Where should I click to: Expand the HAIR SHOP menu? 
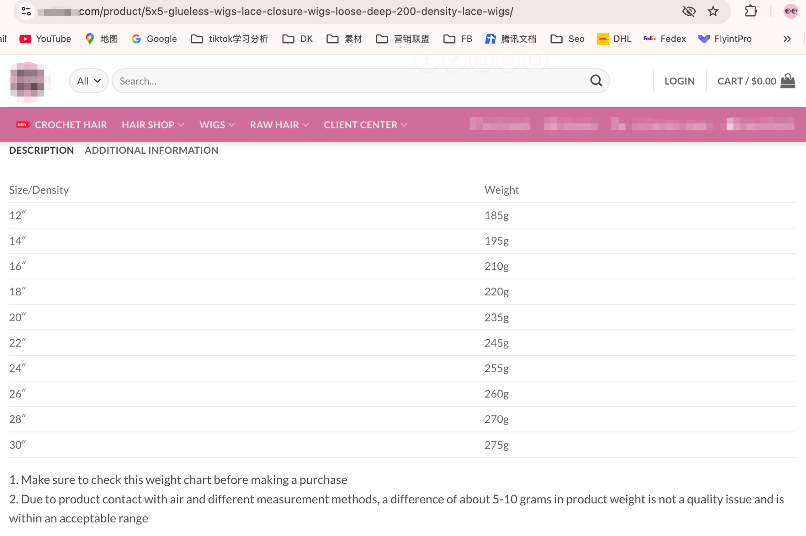[153, 125]
